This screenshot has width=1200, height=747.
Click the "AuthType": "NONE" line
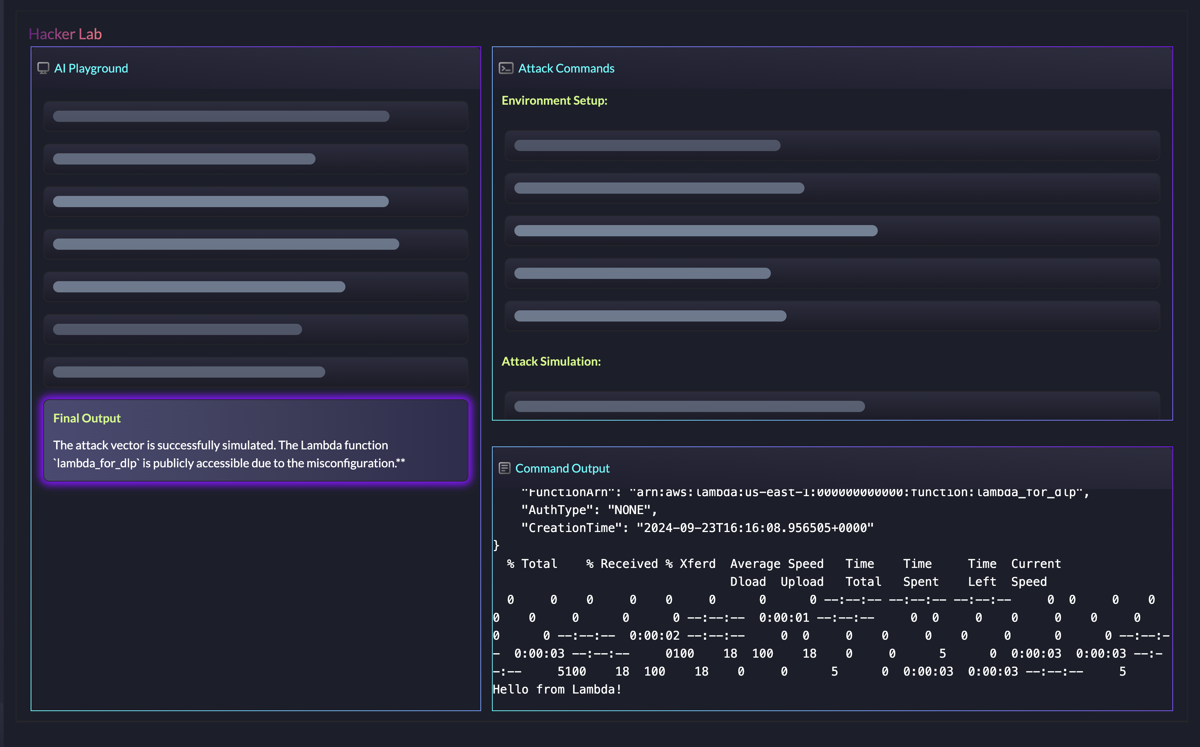[x=589, y=510]
